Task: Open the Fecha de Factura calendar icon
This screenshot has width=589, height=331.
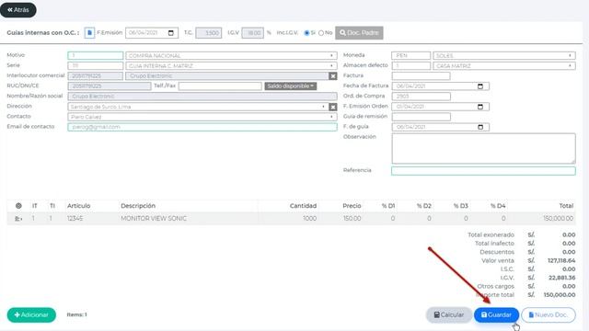Action: [480, 86]
